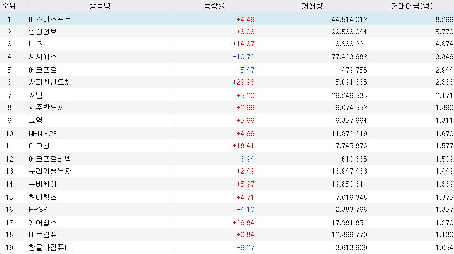Click volume value 479,755

pos(354,70)
